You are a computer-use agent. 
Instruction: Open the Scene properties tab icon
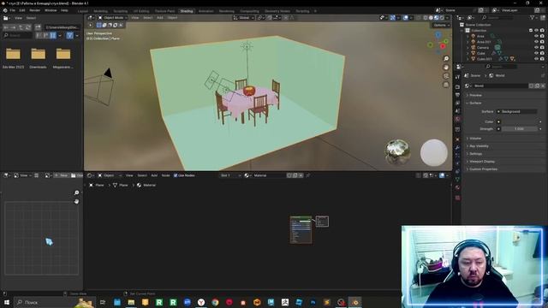(457, 111)
